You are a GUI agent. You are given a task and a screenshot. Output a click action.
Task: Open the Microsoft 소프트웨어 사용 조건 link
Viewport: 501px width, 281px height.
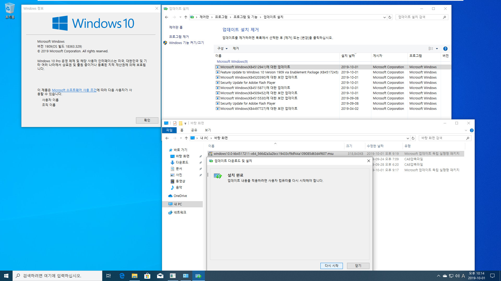(x=74, y=90)
